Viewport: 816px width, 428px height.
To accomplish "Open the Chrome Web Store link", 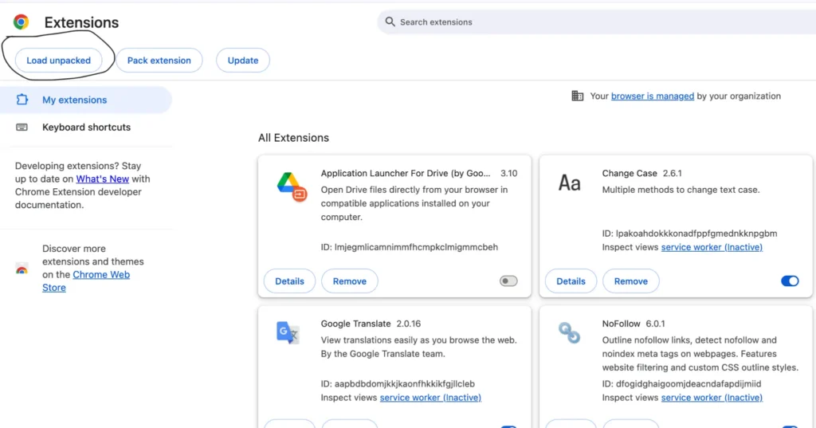I will (86, 281).
